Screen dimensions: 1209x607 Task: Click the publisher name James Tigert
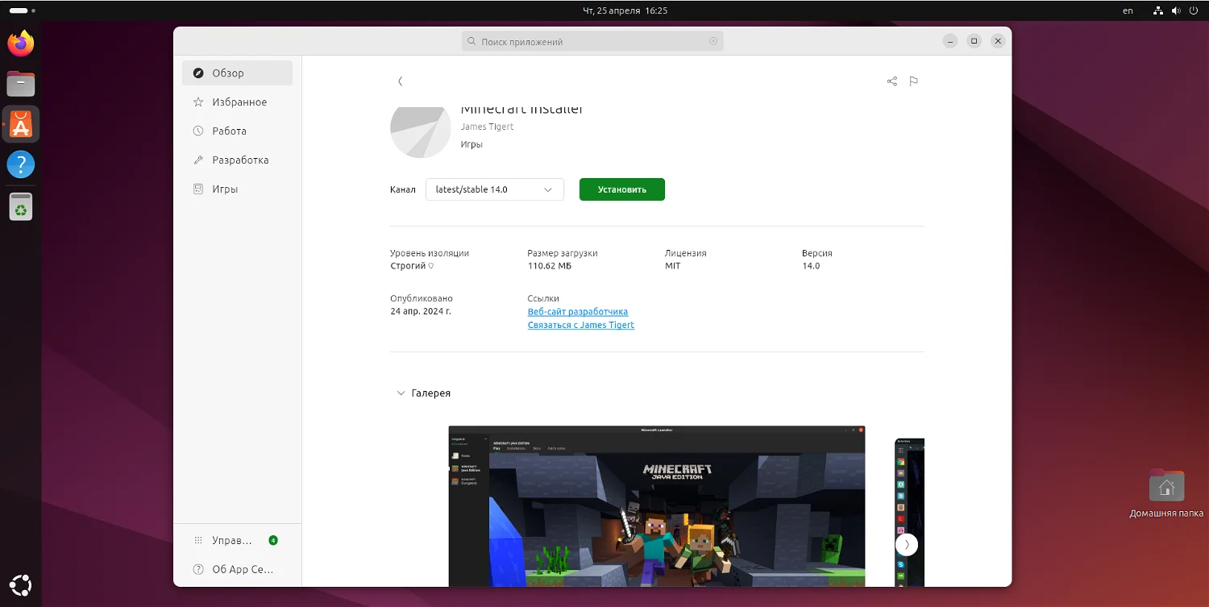click(x=487, y=127)
